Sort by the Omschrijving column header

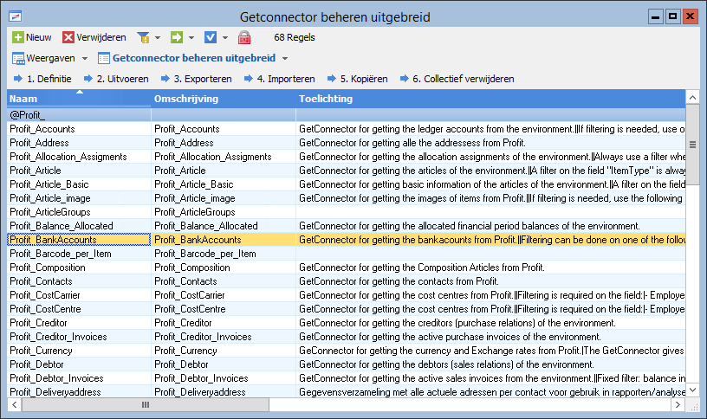pyautogui.click(x=224, y=99)
